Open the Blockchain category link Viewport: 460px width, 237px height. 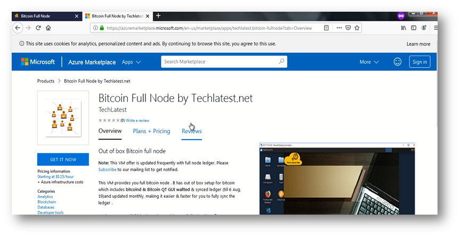click(x=47, y=202)
